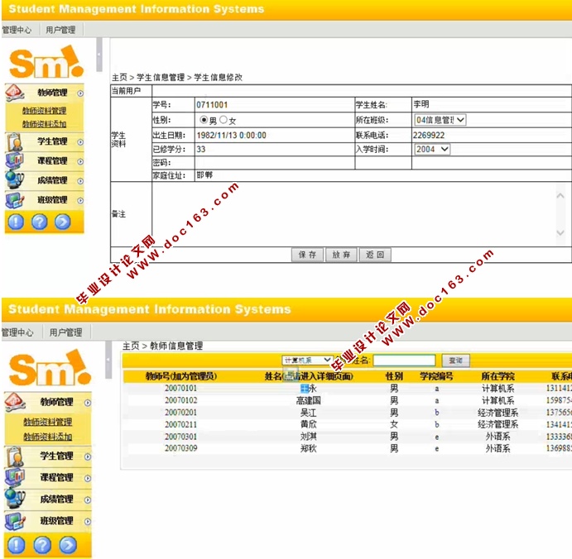The image size is (572, 559).
Task: Click arrow exit icon in lower sidebar
Action: [68, 544]
